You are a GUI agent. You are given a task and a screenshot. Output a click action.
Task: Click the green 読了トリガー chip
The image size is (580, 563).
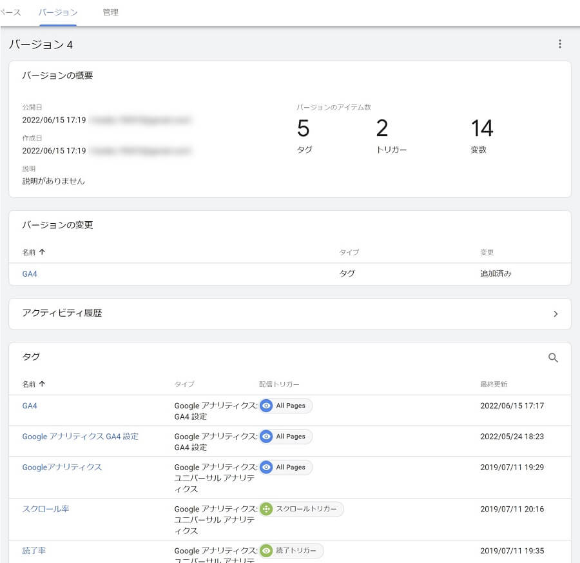pyautogui.click(x=291, y=551)
